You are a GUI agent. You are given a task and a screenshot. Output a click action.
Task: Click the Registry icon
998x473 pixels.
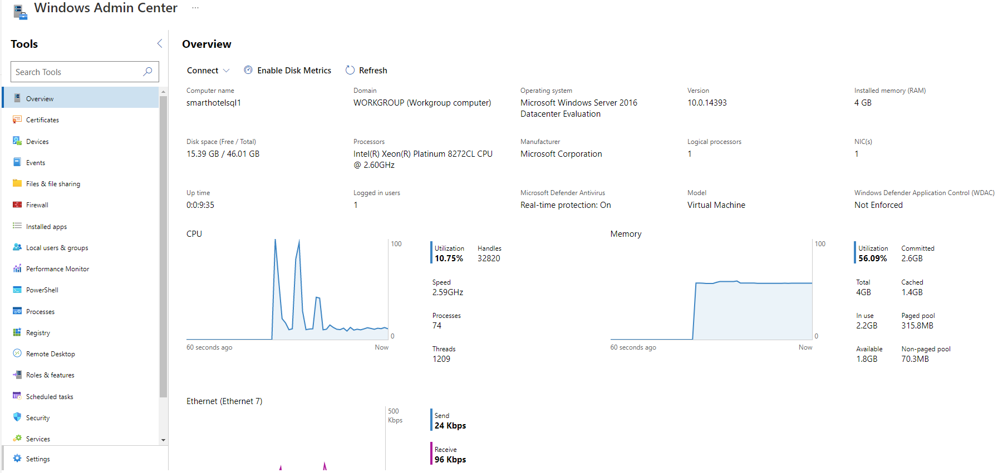[x=17, y=332]
